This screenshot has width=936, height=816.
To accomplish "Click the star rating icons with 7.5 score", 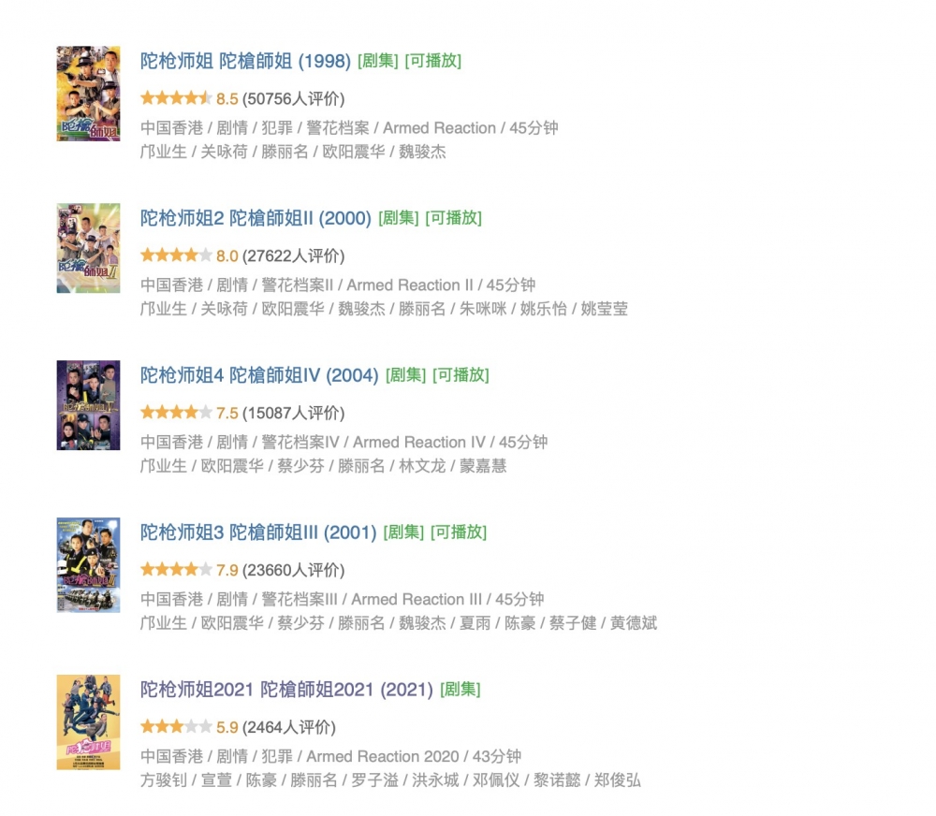I will coord(176,412).
